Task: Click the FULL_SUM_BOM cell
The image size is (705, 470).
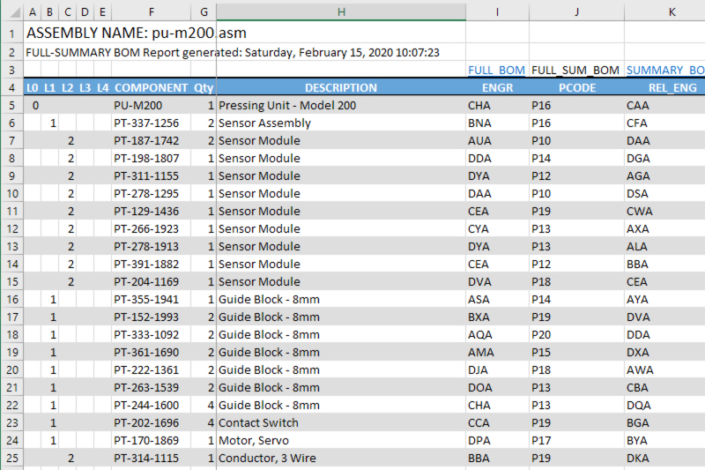Action: (x=575, y=70)
